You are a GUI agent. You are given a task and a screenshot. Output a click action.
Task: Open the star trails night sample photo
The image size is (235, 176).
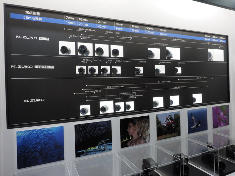coord(93,139)
